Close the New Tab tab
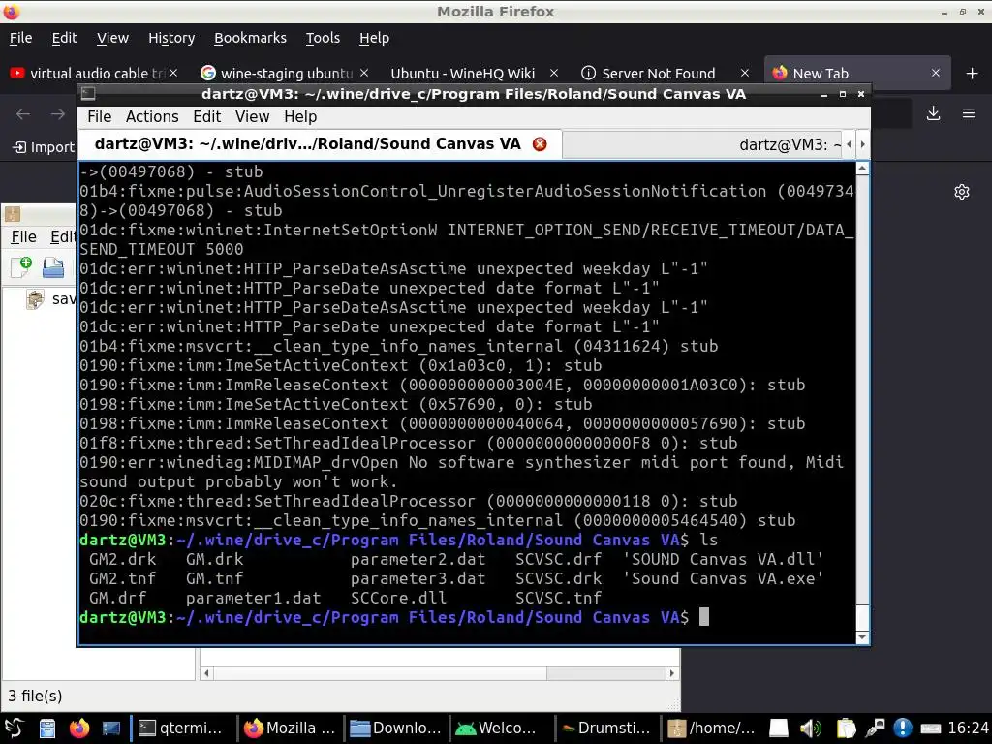Screen dimensions: 992x744 pyautogui.click(x=936, y=73)
